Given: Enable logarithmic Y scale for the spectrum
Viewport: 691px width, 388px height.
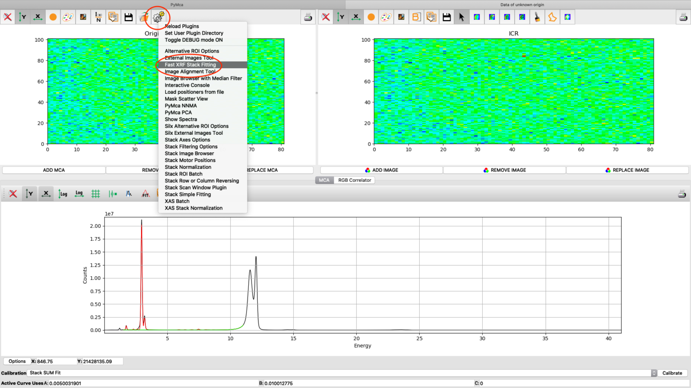Looking at the screenshot, I should pyautogui.click(x=63, y=194).
